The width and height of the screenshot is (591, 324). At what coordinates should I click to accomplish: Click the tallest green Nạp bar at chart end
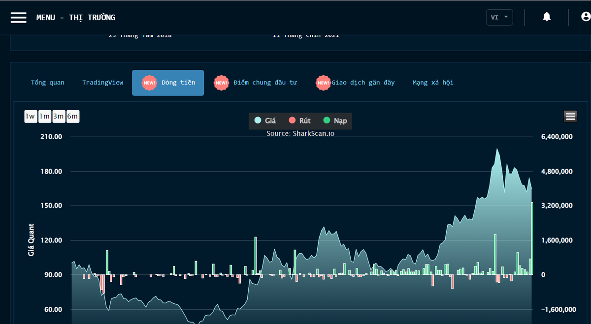coord(532,238)
